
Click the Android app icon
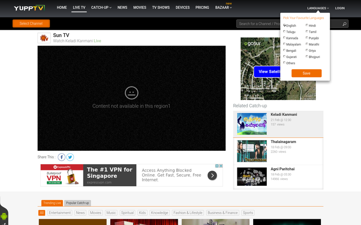(x=4, y=216)
